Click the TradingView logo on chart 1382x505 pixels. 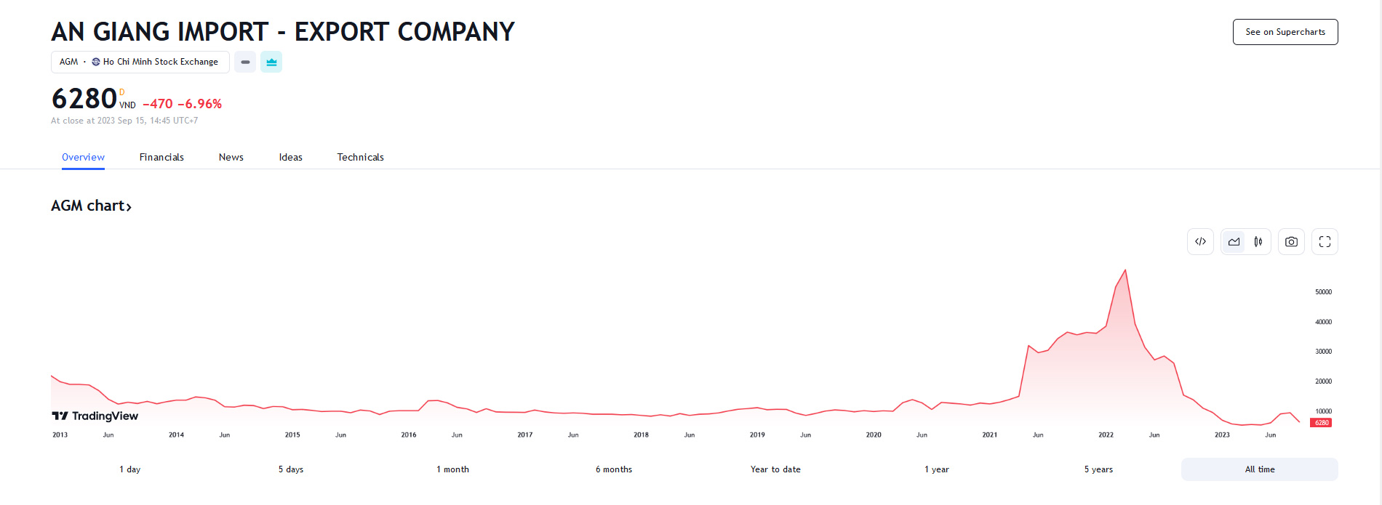(x=95, y=416)
